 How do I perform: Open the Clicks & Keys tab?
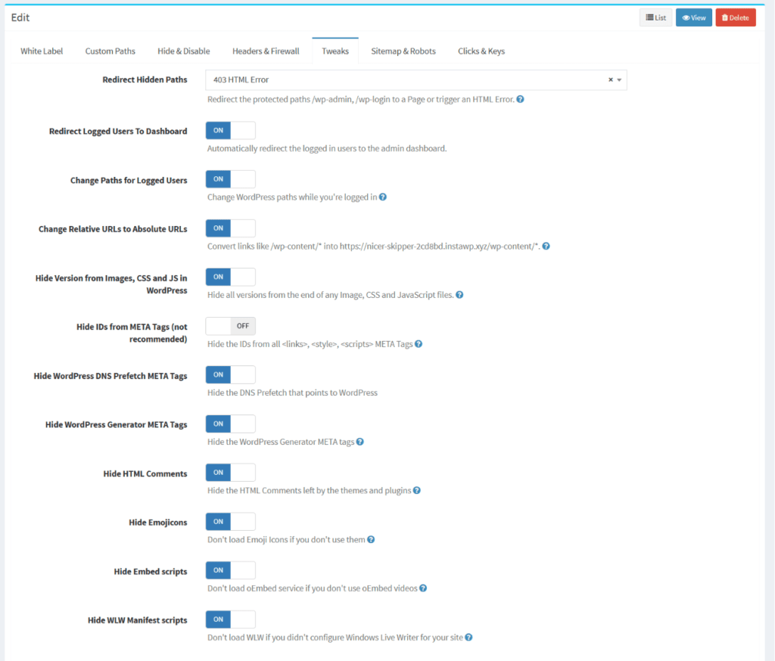(482, 51)
